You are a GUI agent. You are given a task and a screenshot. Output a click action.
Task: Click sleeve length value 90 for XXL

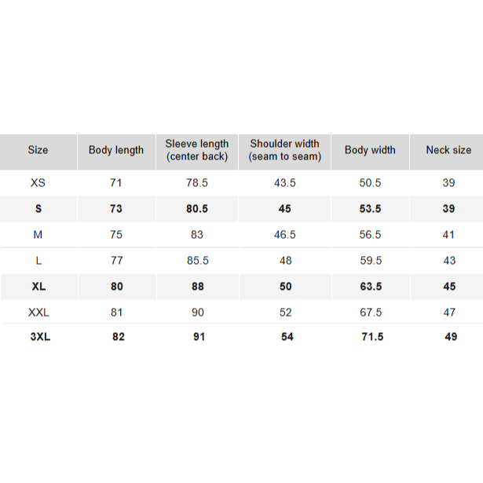tap(197, 312)
